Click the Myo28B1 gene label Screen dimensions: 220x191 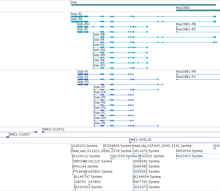(x=183, y=8)
